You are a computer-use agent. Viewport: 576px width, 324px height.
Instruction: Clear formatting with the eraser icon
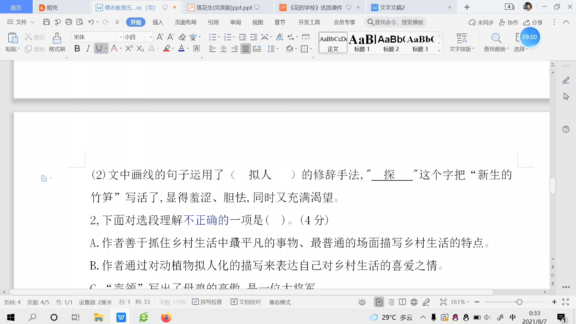pyautogui.click(x=182, y=37)
